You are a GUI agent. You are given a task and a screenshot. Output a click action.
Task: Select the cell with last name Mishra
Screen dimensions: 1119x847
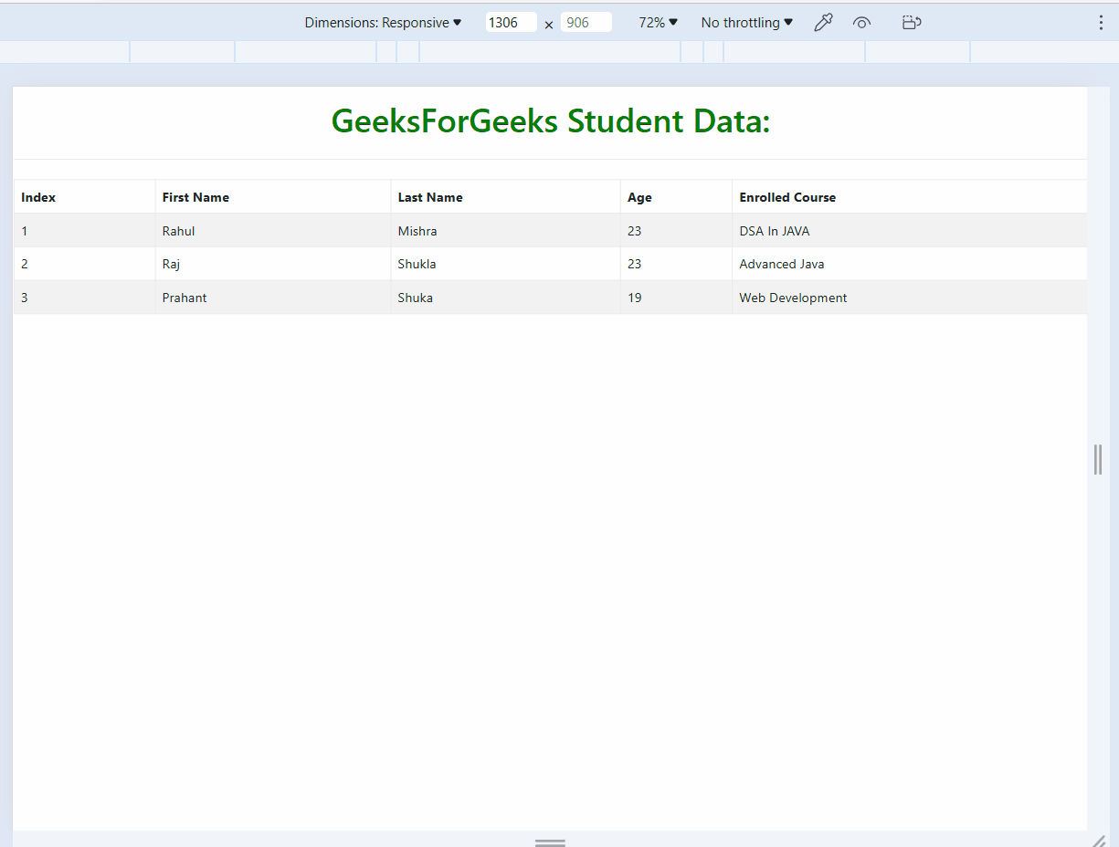(x=506, y=231)
